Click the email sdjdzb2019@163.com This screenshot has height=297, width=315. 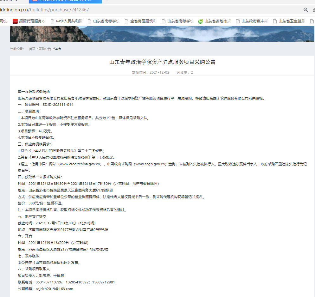pos(54,289)
